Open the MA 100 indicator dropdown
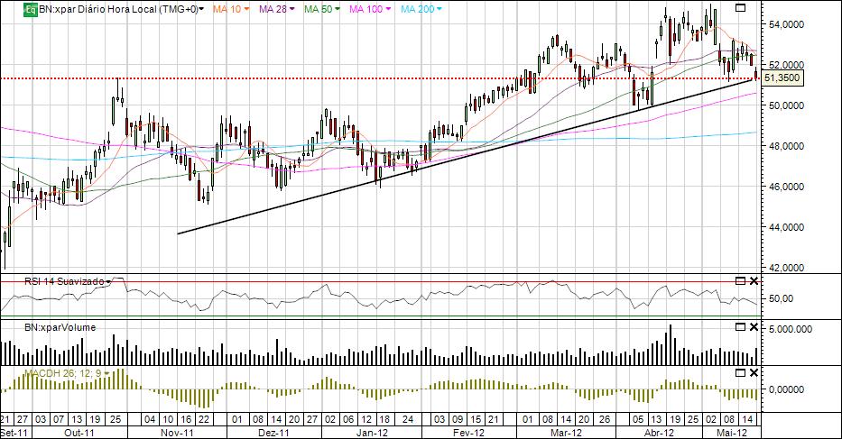 pyautogui.click(x=388, y=9)
